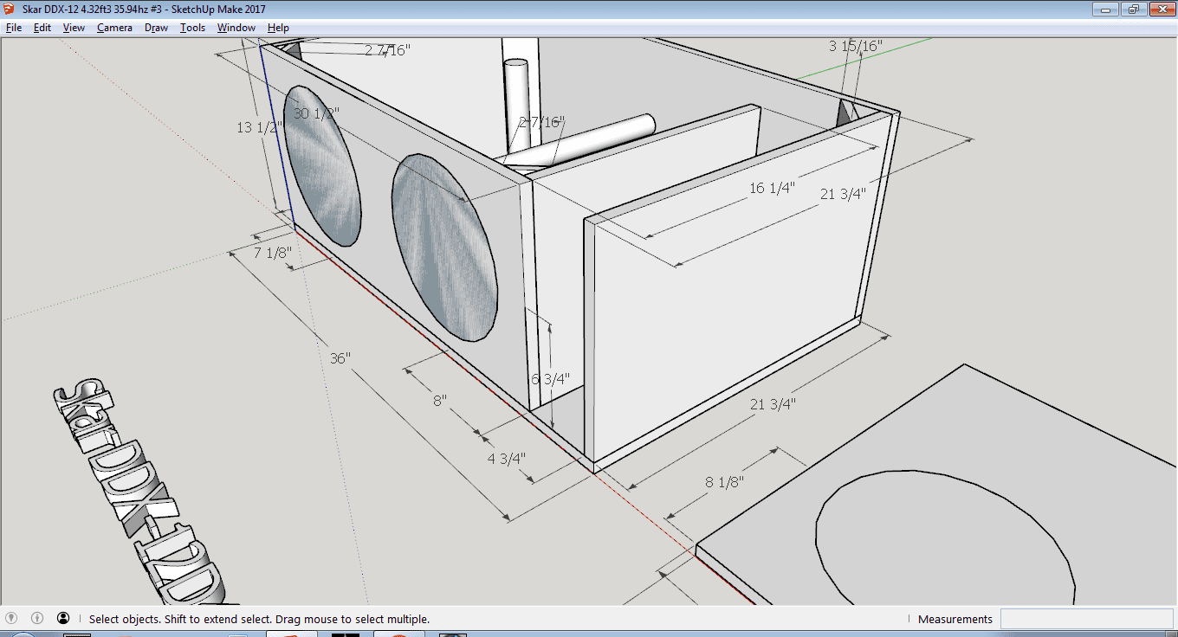The image size is (1178, 637).
Task: Open the Window menu
Action: point(236,28)
